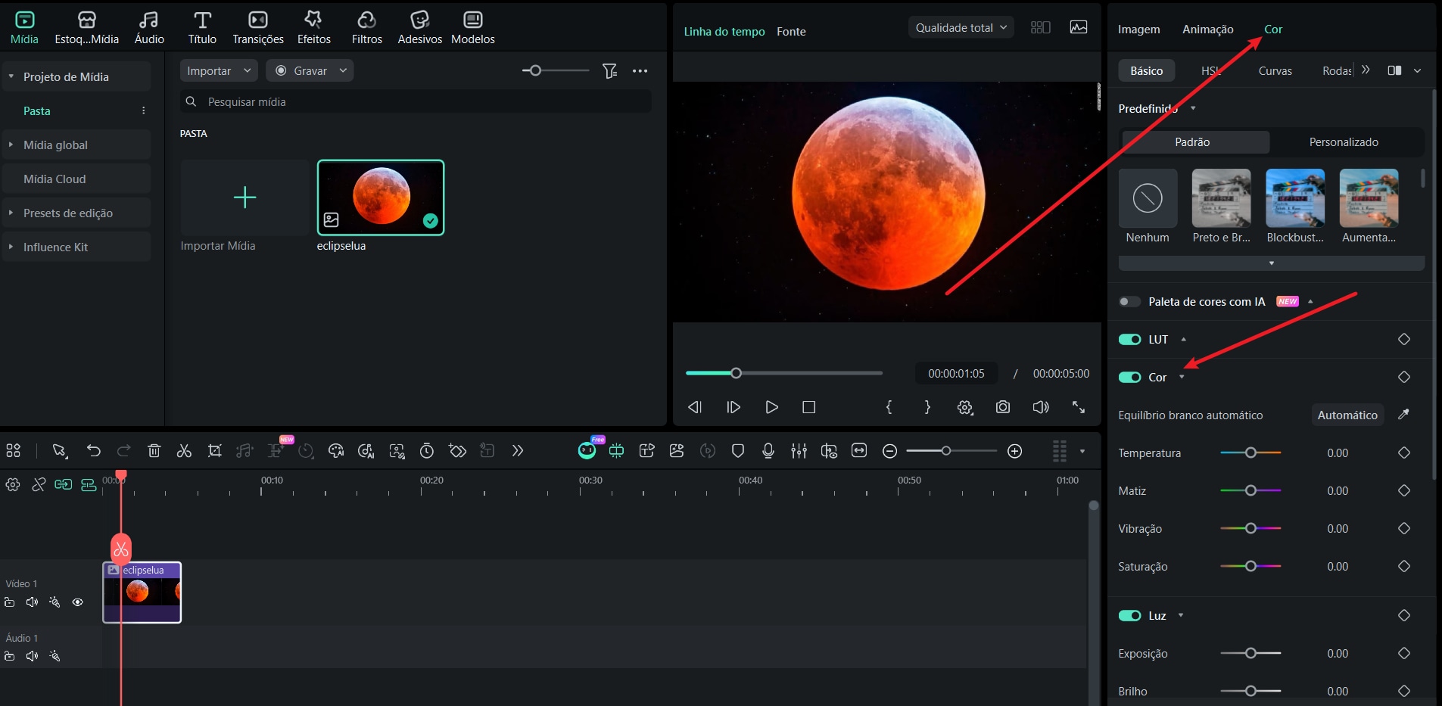This screenshot has width=1442, height=706.
Task: Take a snapshot of the preview frame
Action: pos(1002,407)
